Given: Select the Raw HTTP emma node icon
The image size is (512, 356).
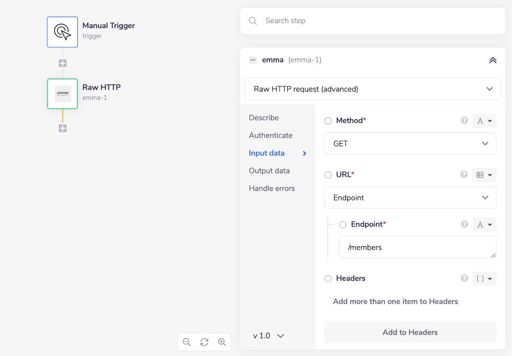Looking at the screenshot, I should click(x=62, y=94).
